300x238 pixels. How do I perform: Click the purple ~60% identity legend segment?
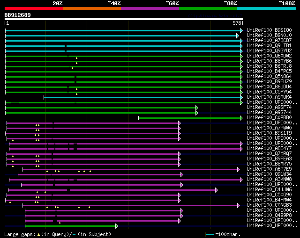[150, 8]
